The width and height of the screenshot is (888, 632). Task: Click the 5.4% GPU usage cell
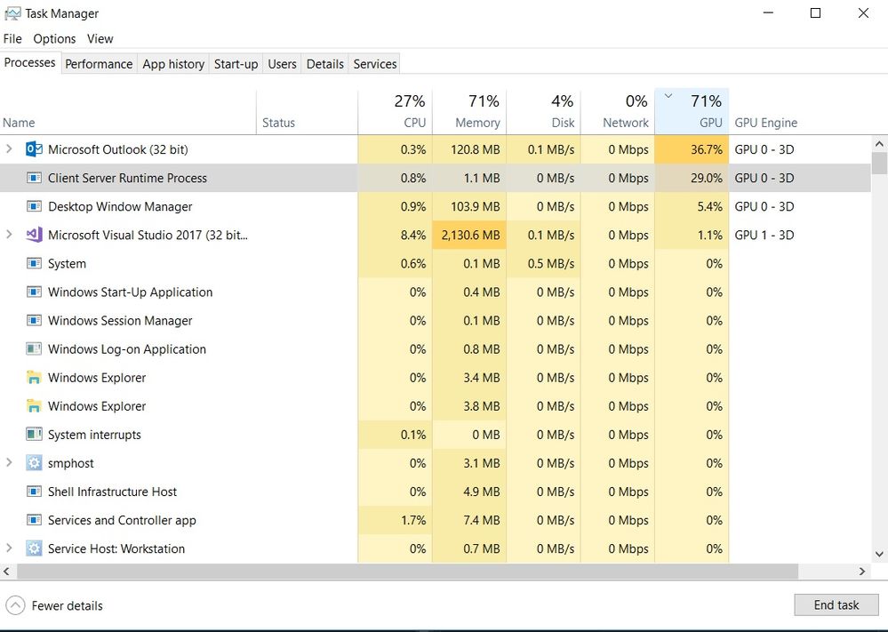click(x=692, y=207)
